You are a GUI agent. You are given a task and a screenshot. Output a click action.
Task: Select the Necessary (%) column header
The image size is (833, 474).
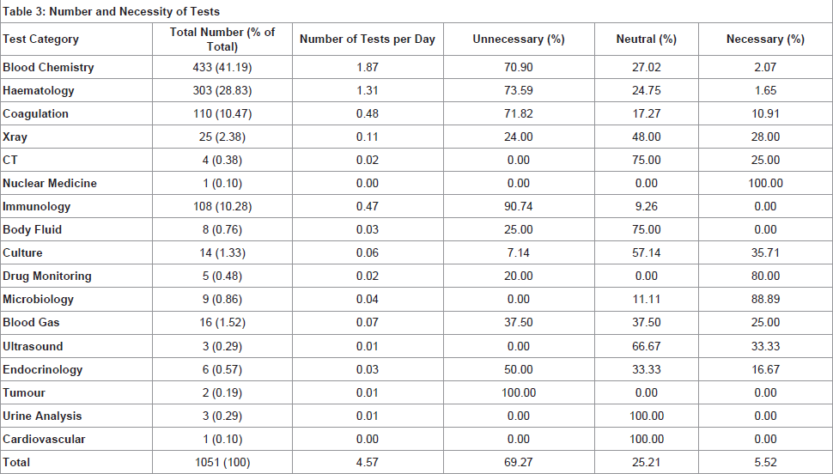(x=765, y=39)
